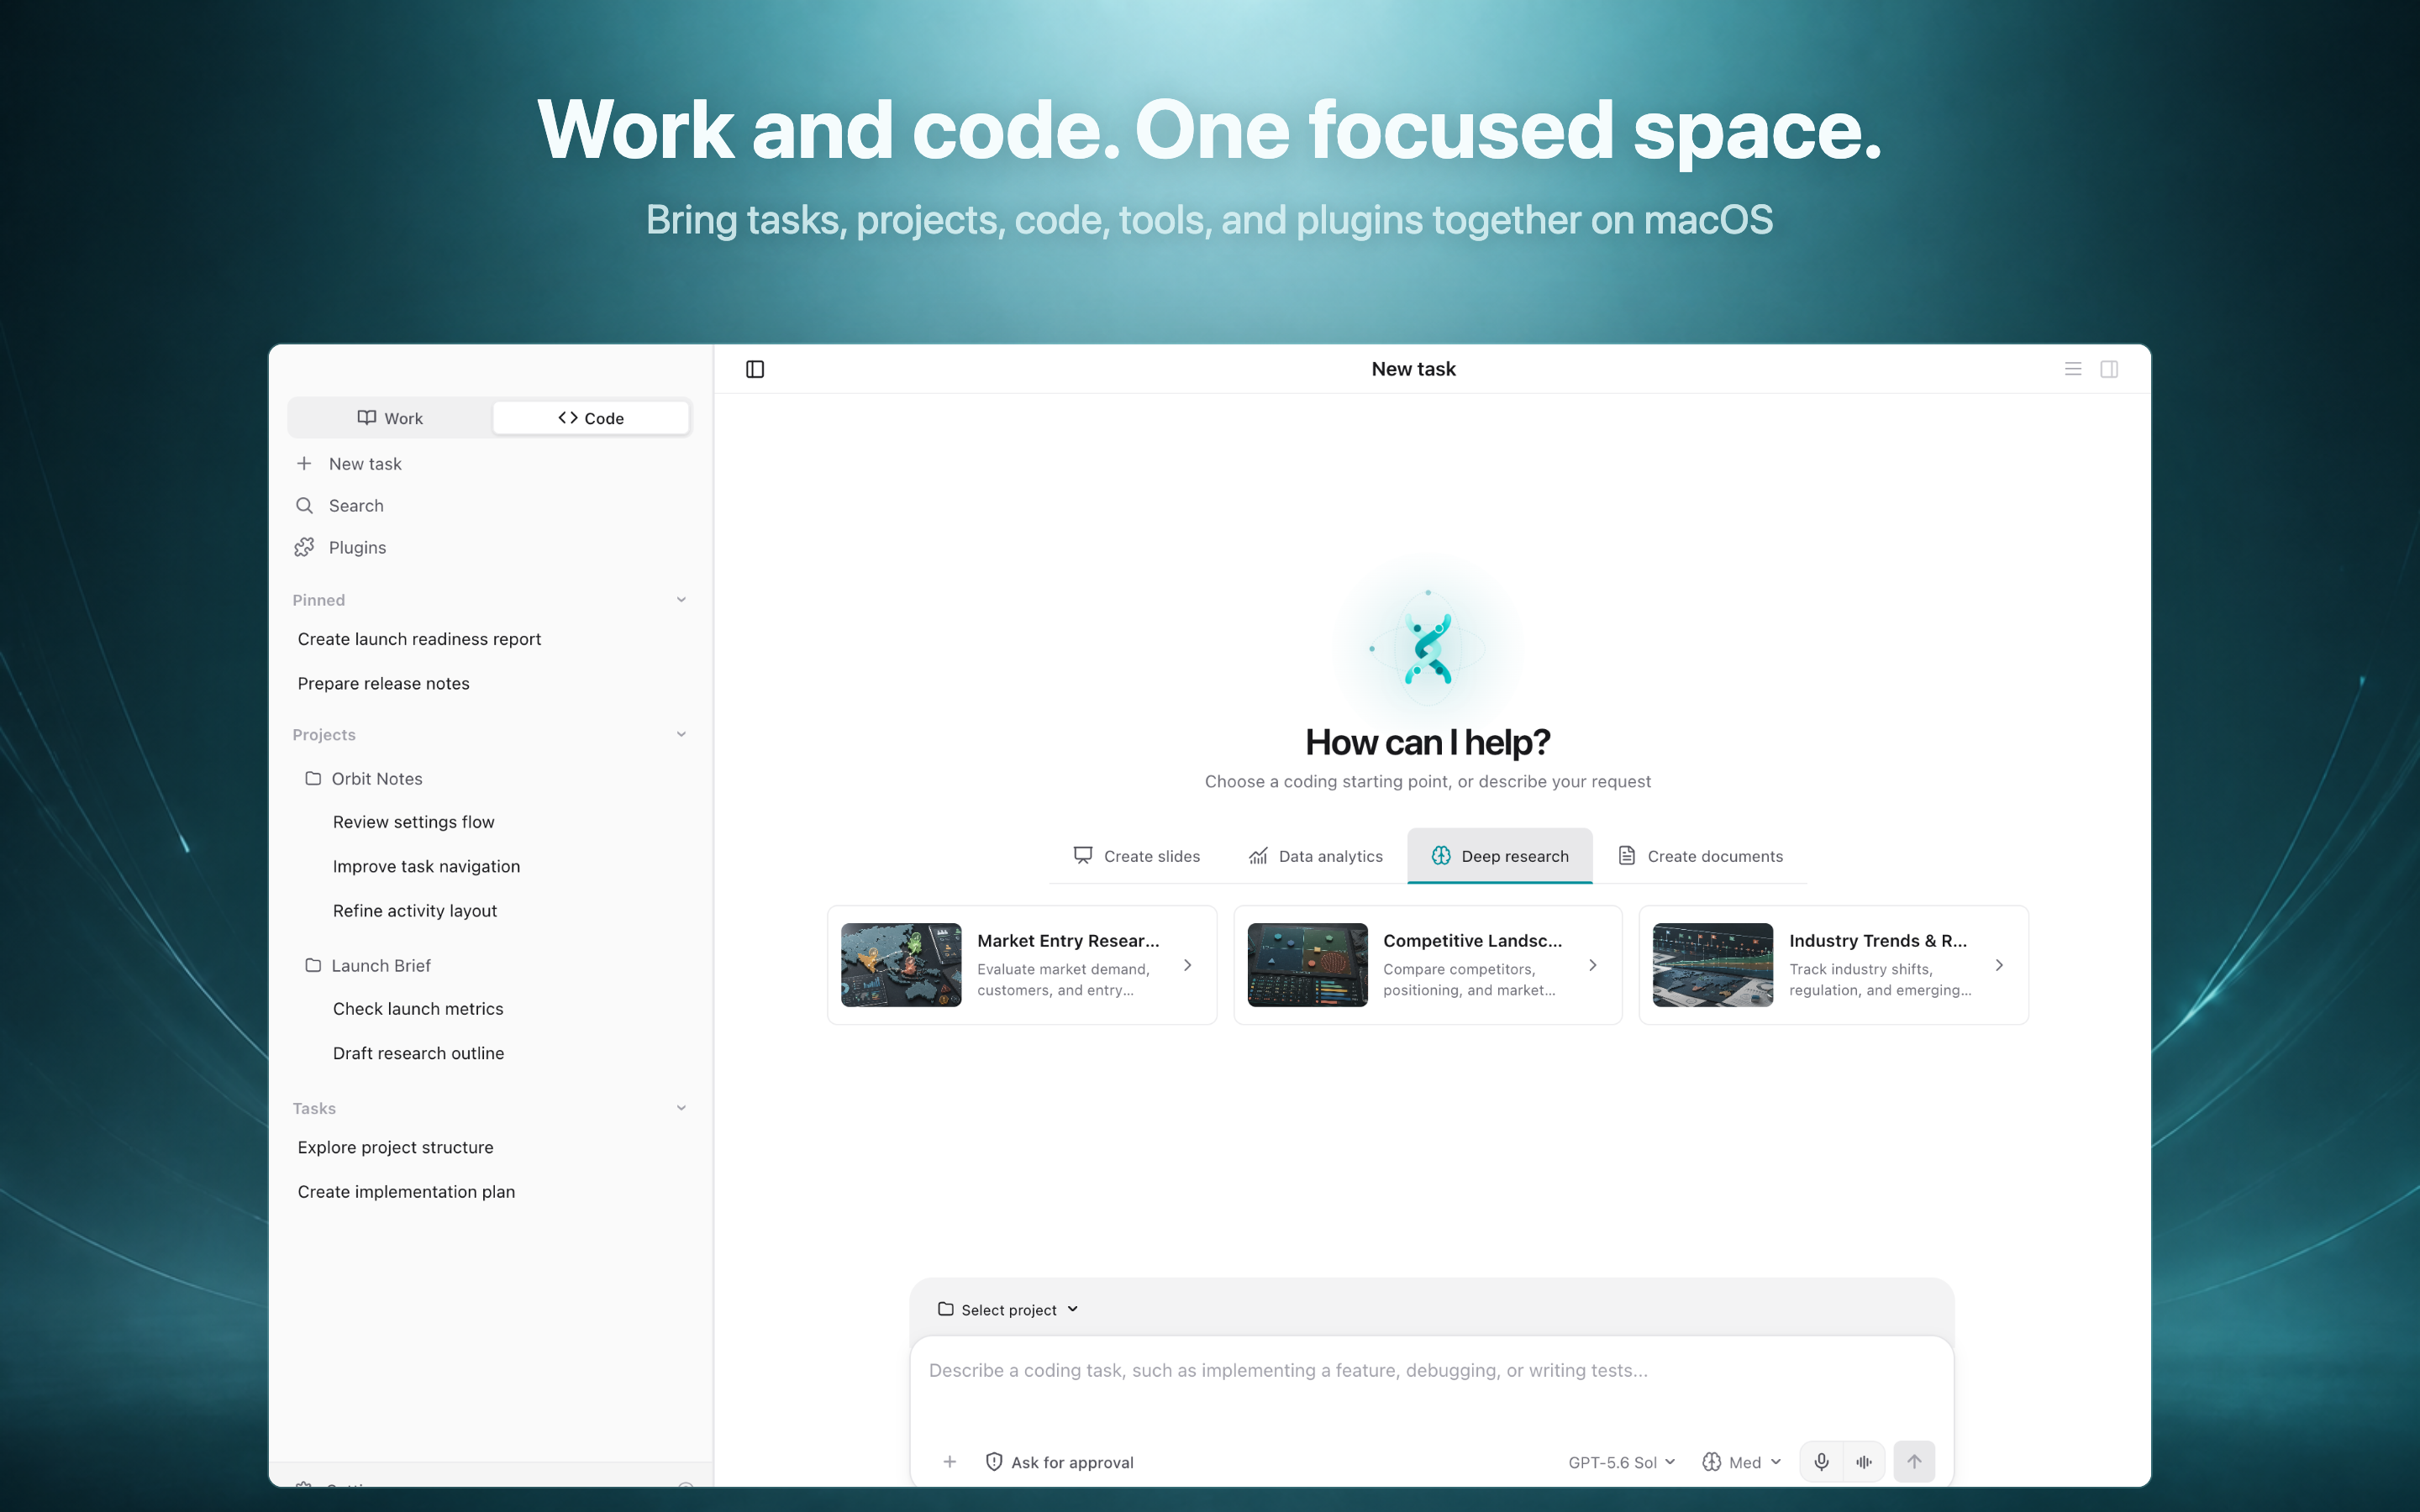Image resolution: width=2420 pixels, height=1512 pixels.
Task: Select the Deep research tab
Action: click(x=1500, y=856)
